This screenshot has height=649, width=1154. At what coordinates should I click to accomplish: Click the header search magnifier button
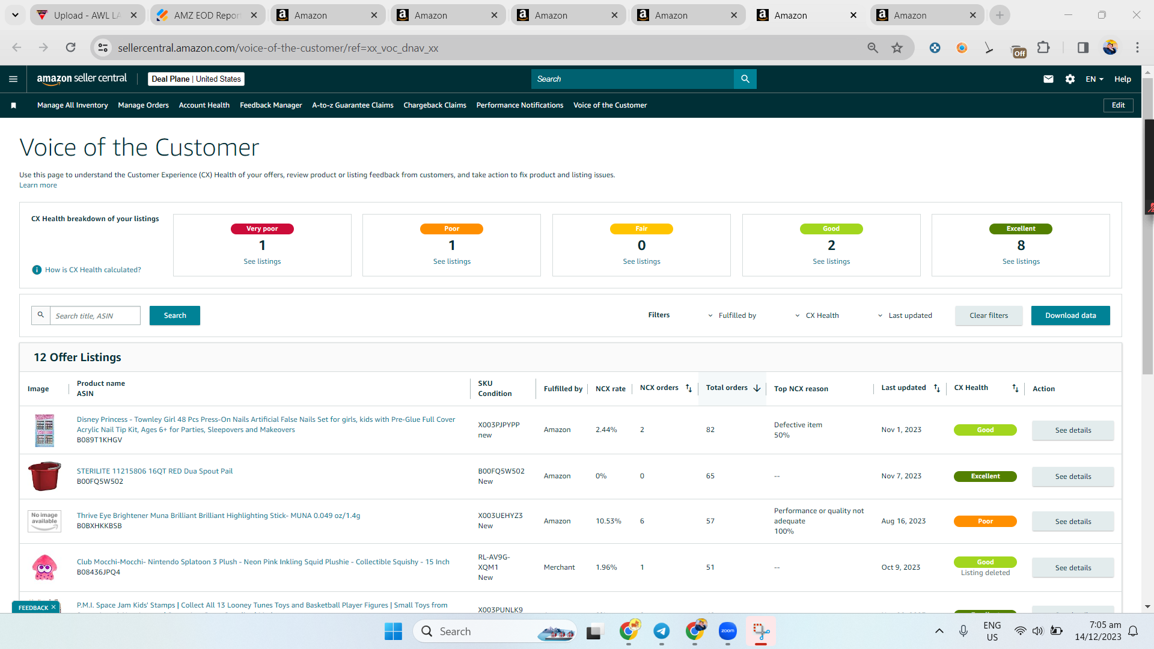pyautogui.click(x=745, y=79)
